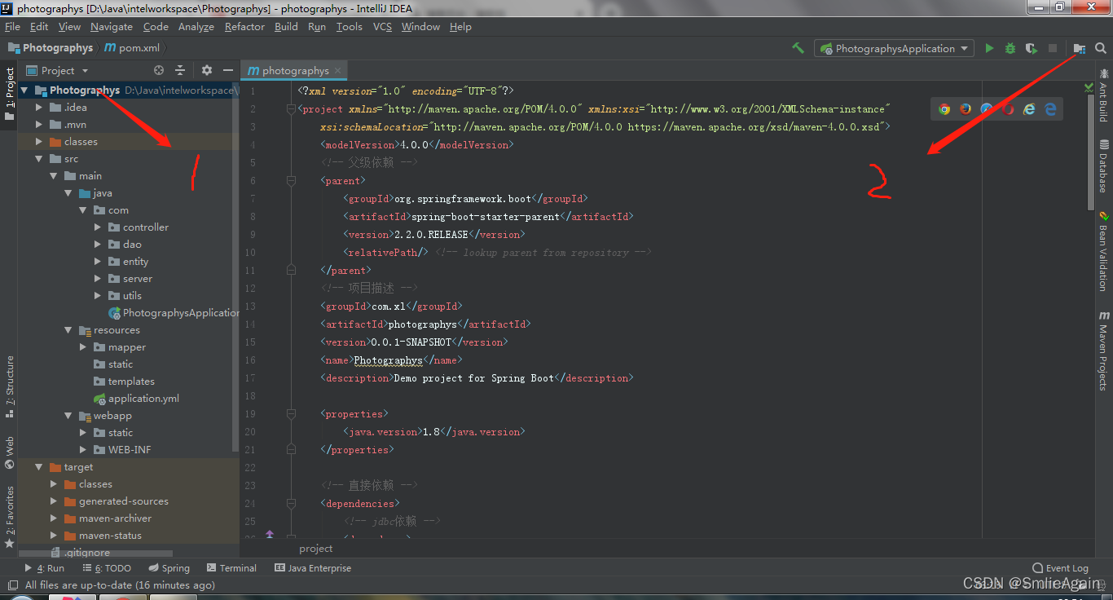Toggle the Database tool window
This screenshot has height=600, width=1113.
tap(1104, 165)
